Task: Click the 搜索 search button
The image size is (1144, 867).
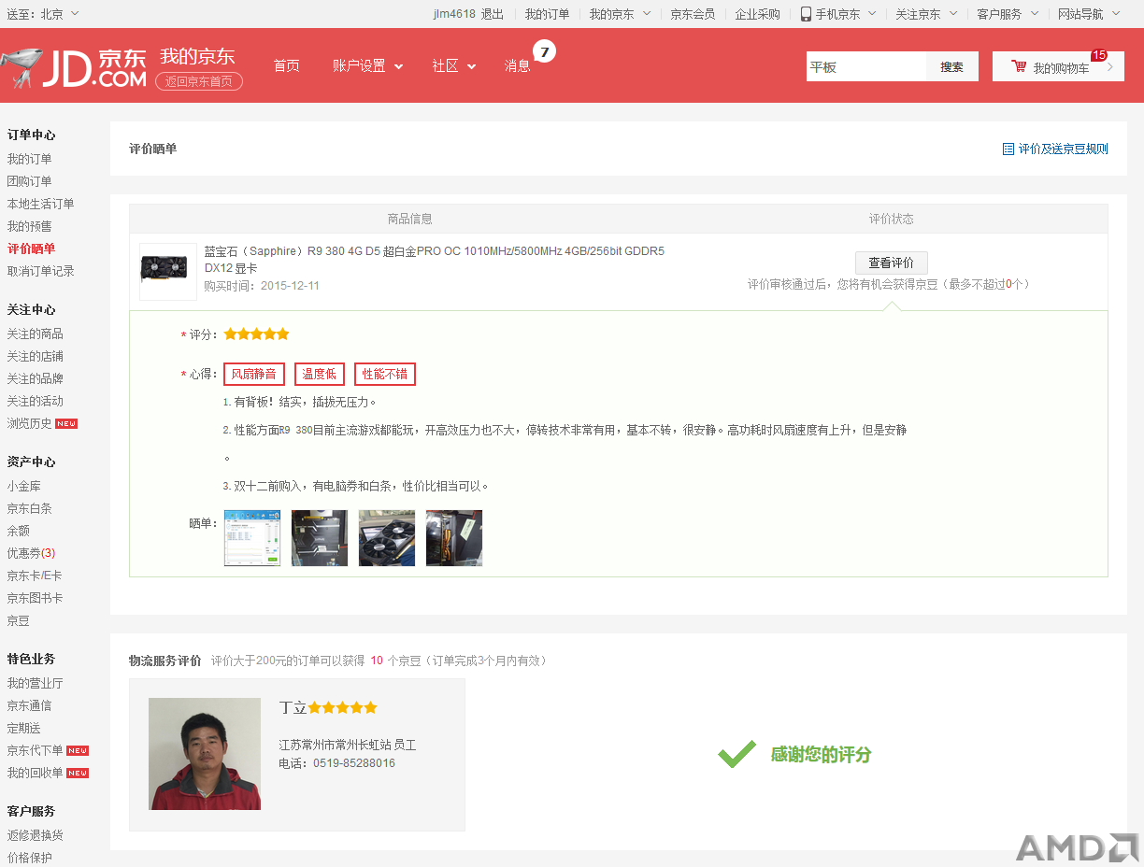Action: click(951, 66)
